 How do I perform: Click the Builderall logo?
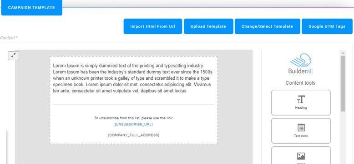pyautogui.click(x=300, y=63)
